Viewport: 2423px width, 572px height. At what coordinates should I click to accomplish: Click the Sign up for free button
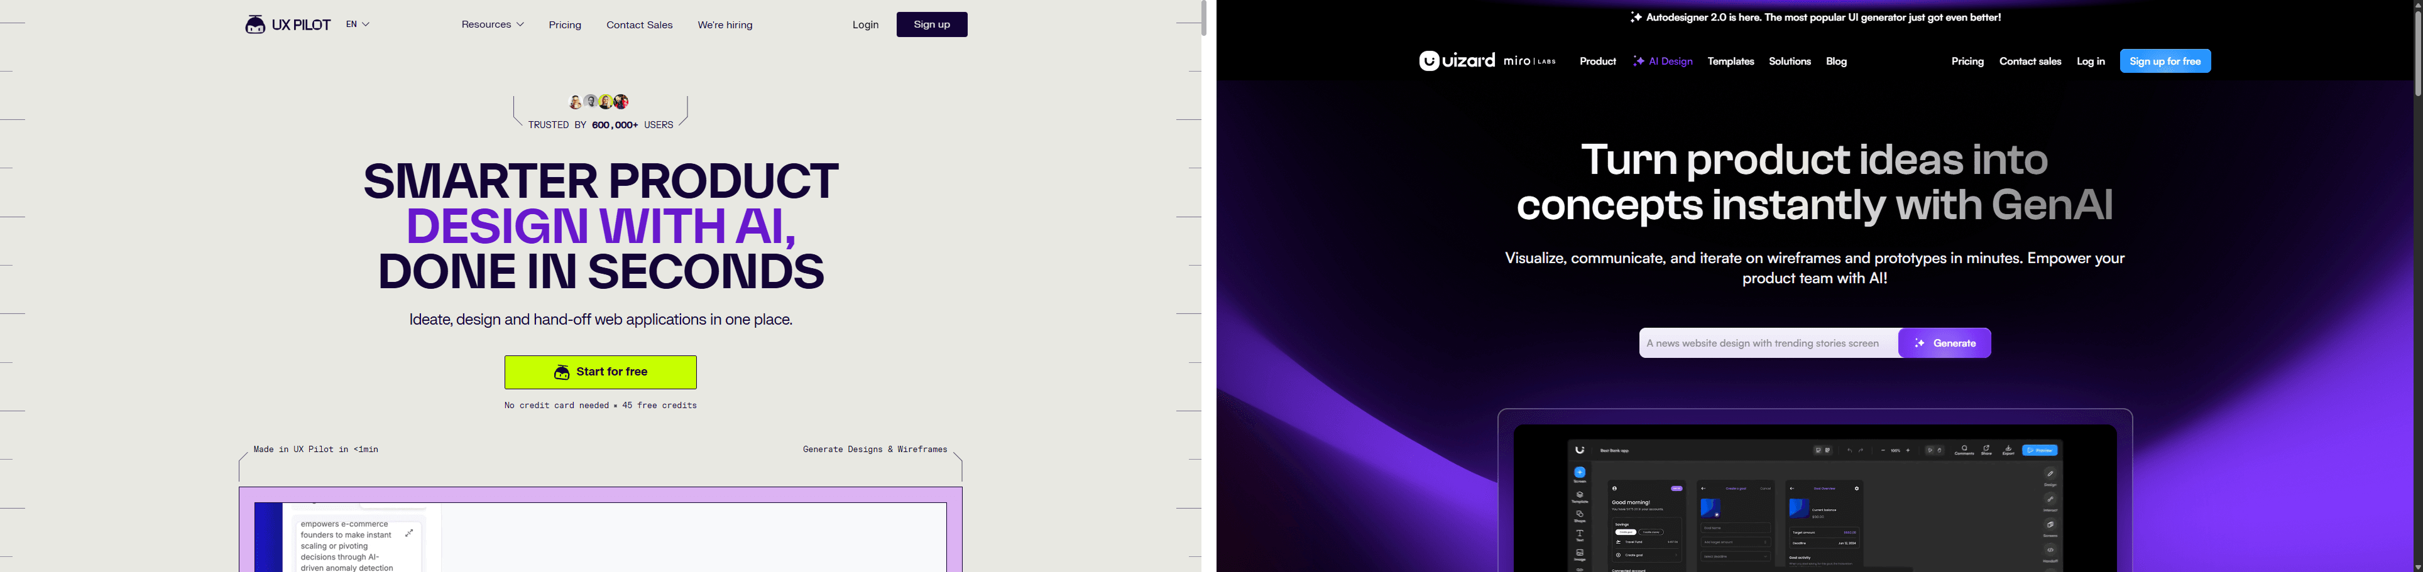tap(2165, 61)
